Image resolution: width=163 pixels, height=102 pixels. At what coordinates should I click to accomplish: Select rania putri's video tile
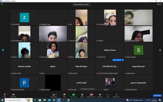point(81,34)
